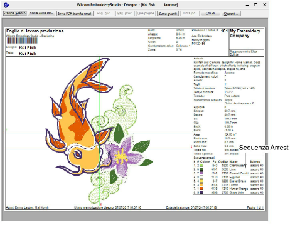Image resolution: width=300 pixels, height=225 pixels.
Task: Click the Formato macchina Janome value
Action: (230, 72)
